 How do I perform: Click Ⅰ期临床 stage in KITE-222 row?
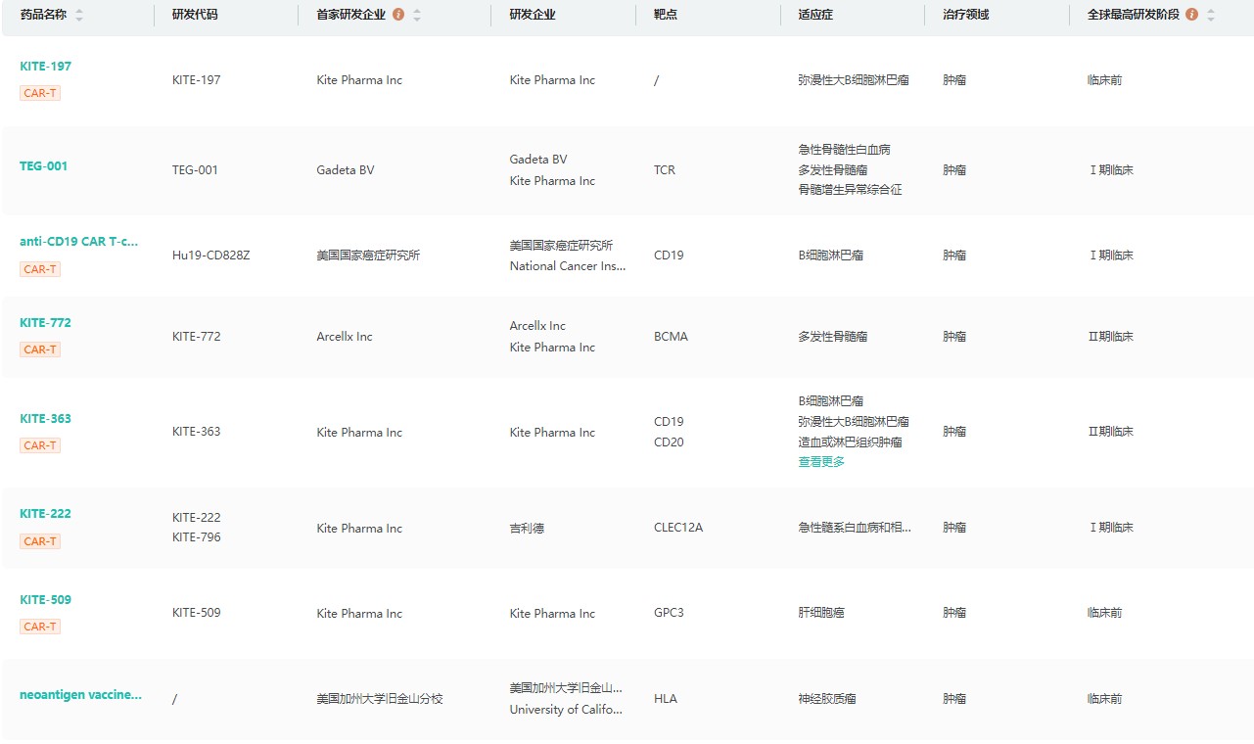(1111, 528)
